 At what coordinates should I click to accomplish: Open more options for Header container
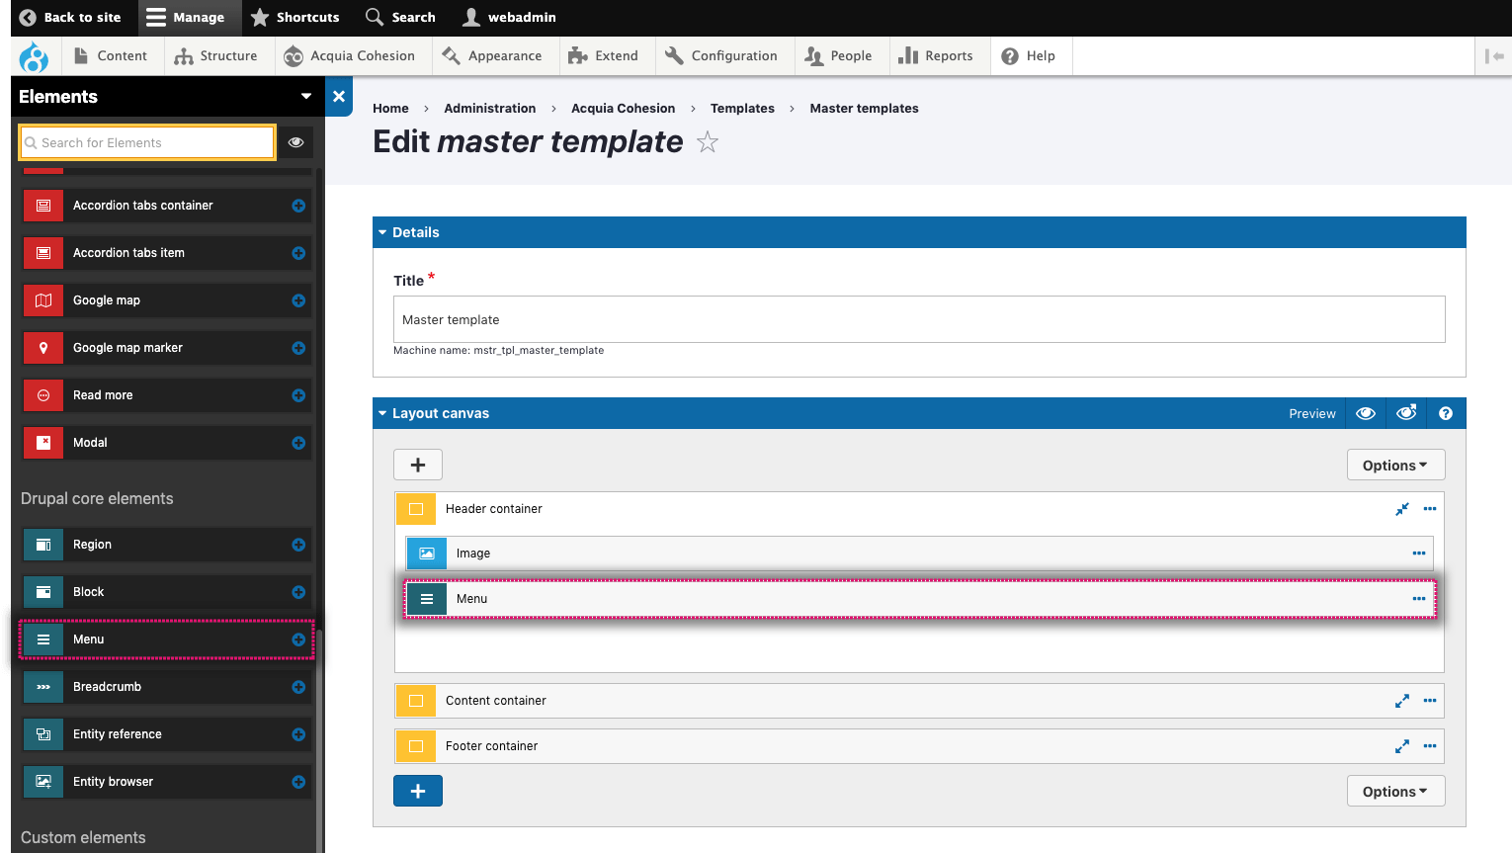(x=1430, y=509)
